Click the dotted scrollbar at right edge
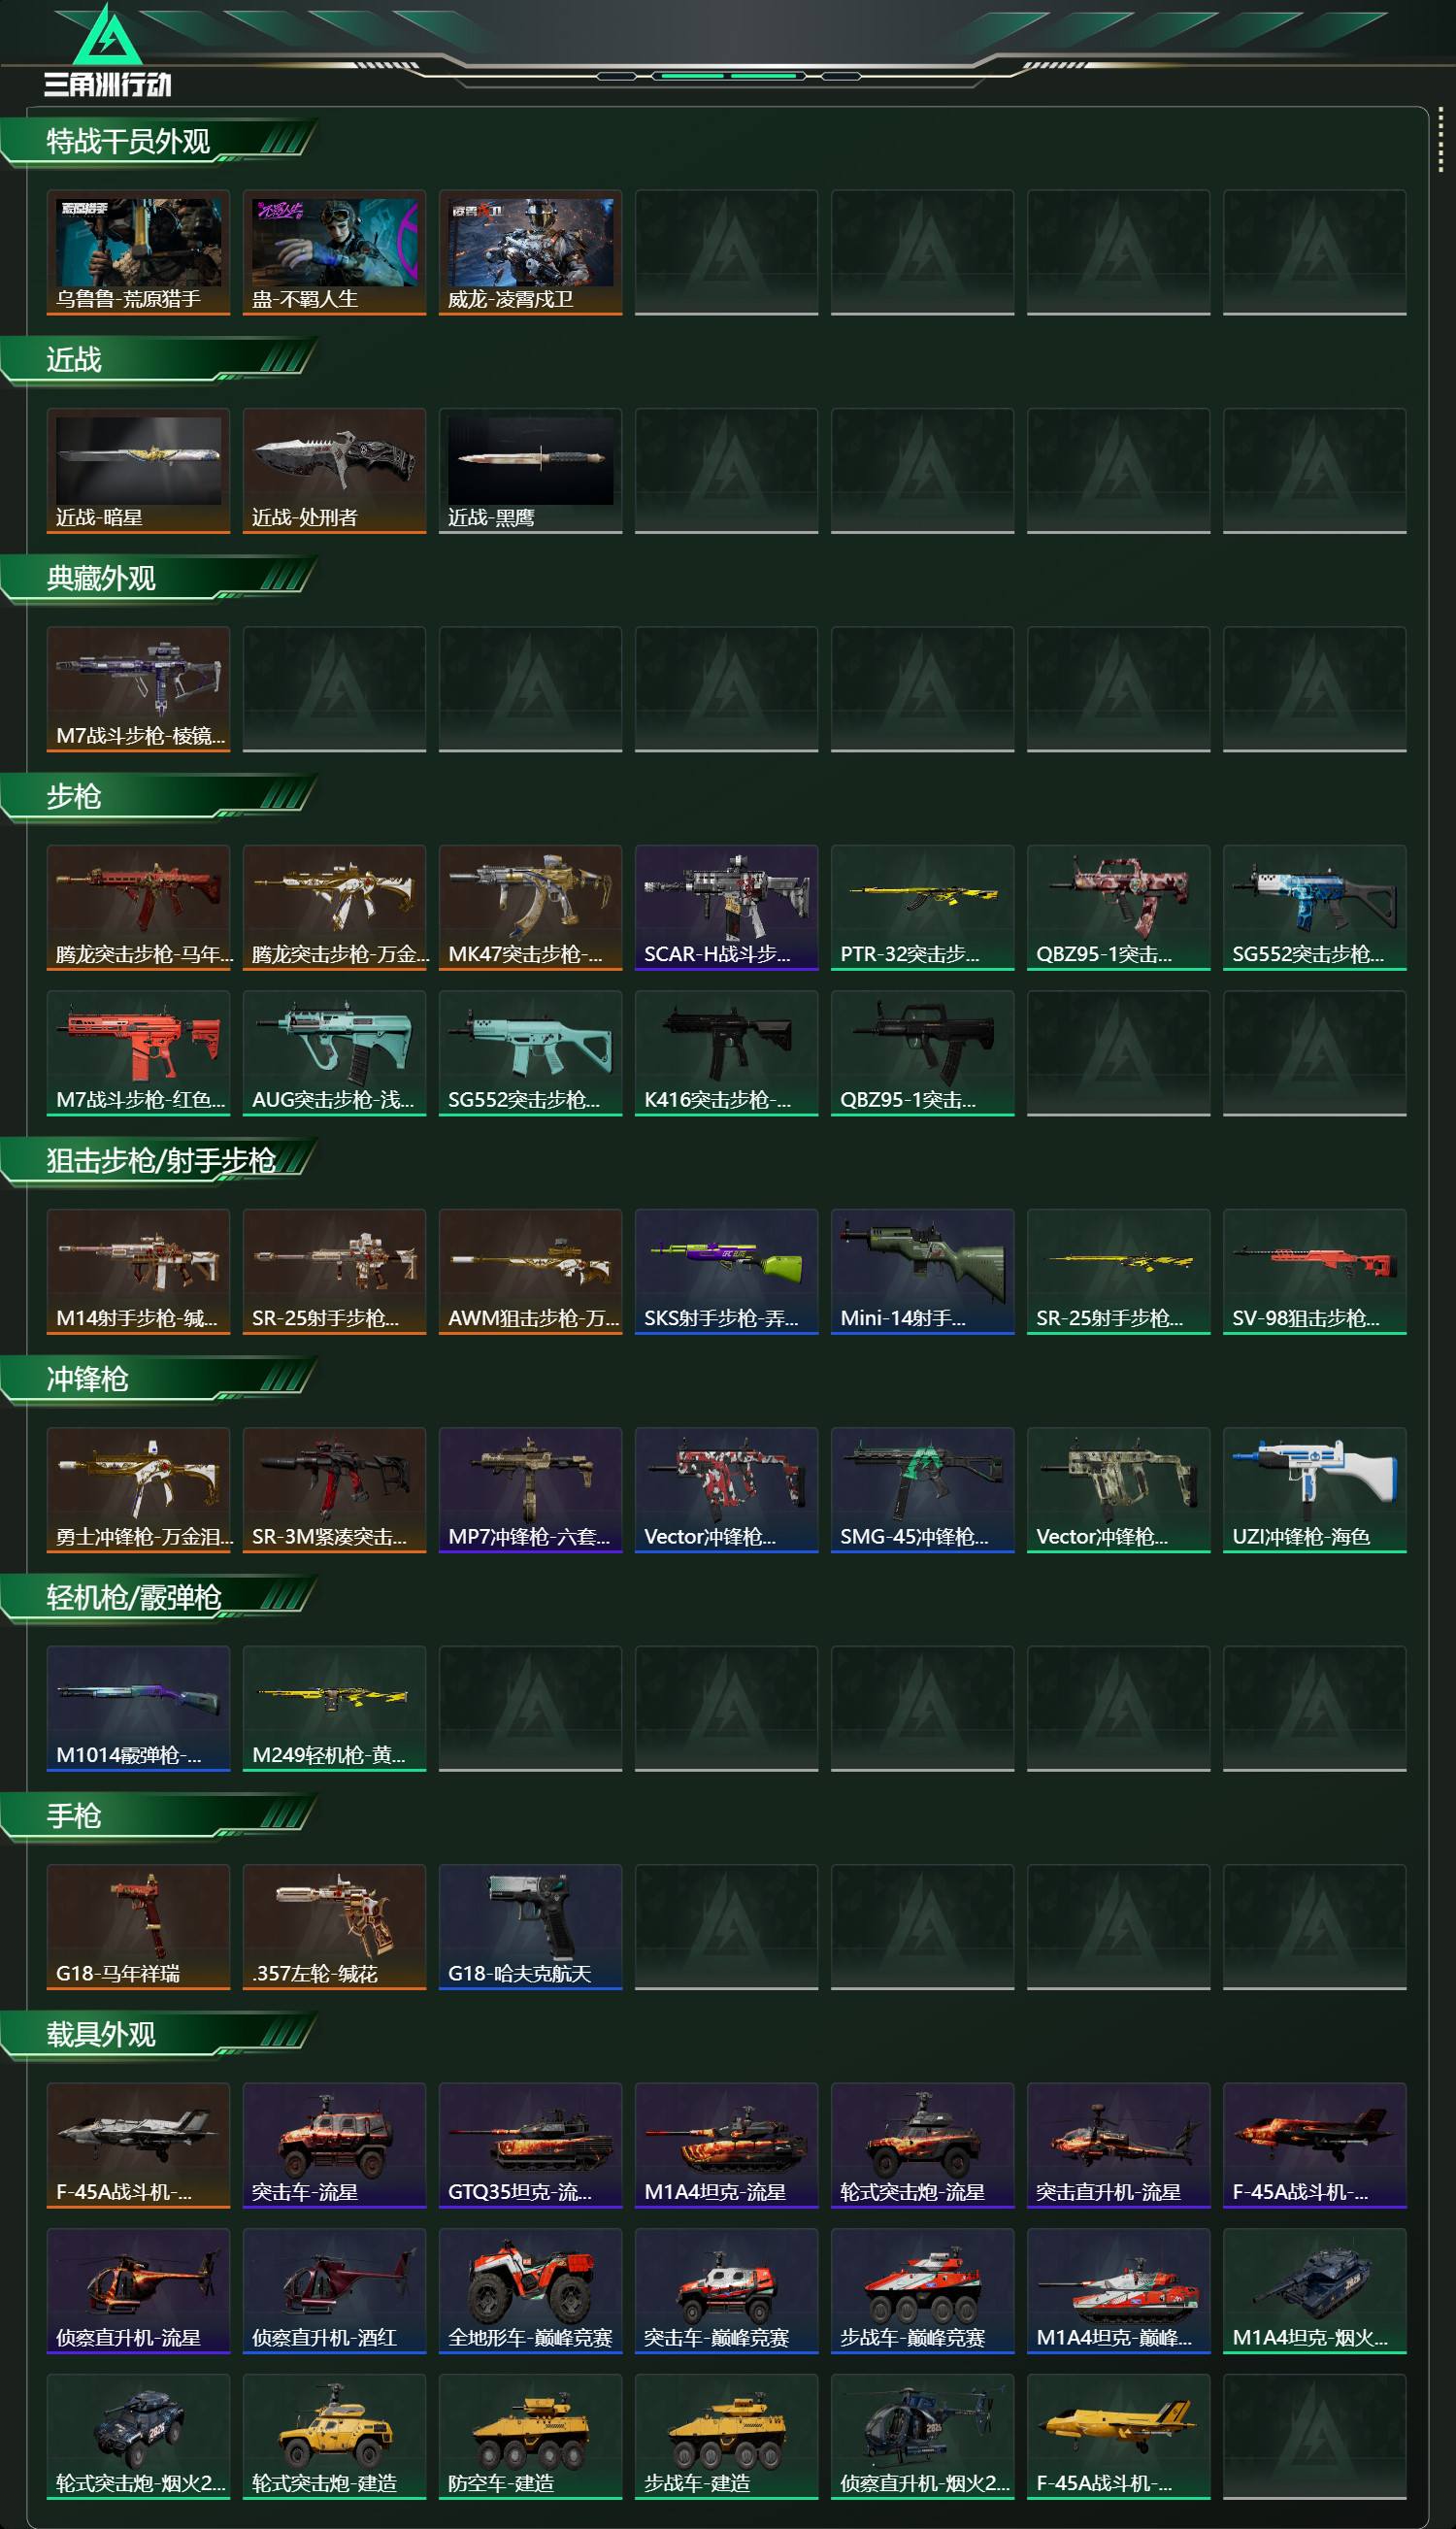Viewport: 1456px width, 2529px height. pos(1440,139)
